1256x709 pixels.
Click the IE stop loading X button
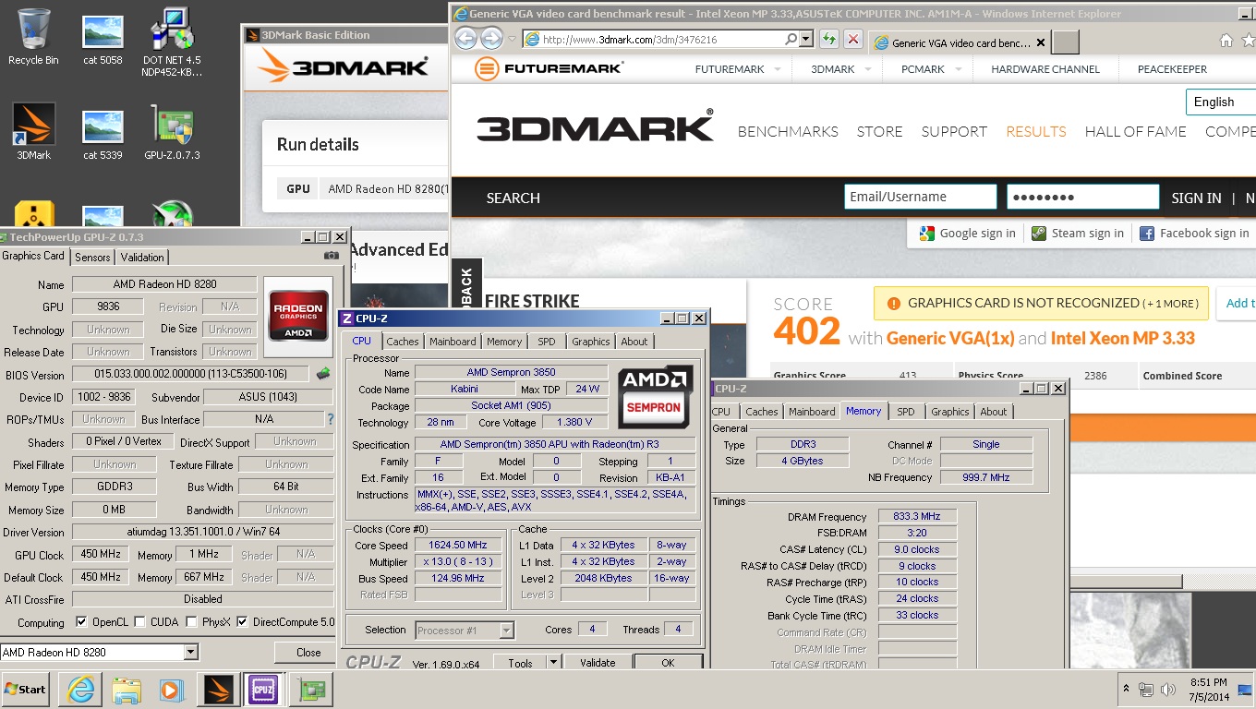(x=852, y=40)
